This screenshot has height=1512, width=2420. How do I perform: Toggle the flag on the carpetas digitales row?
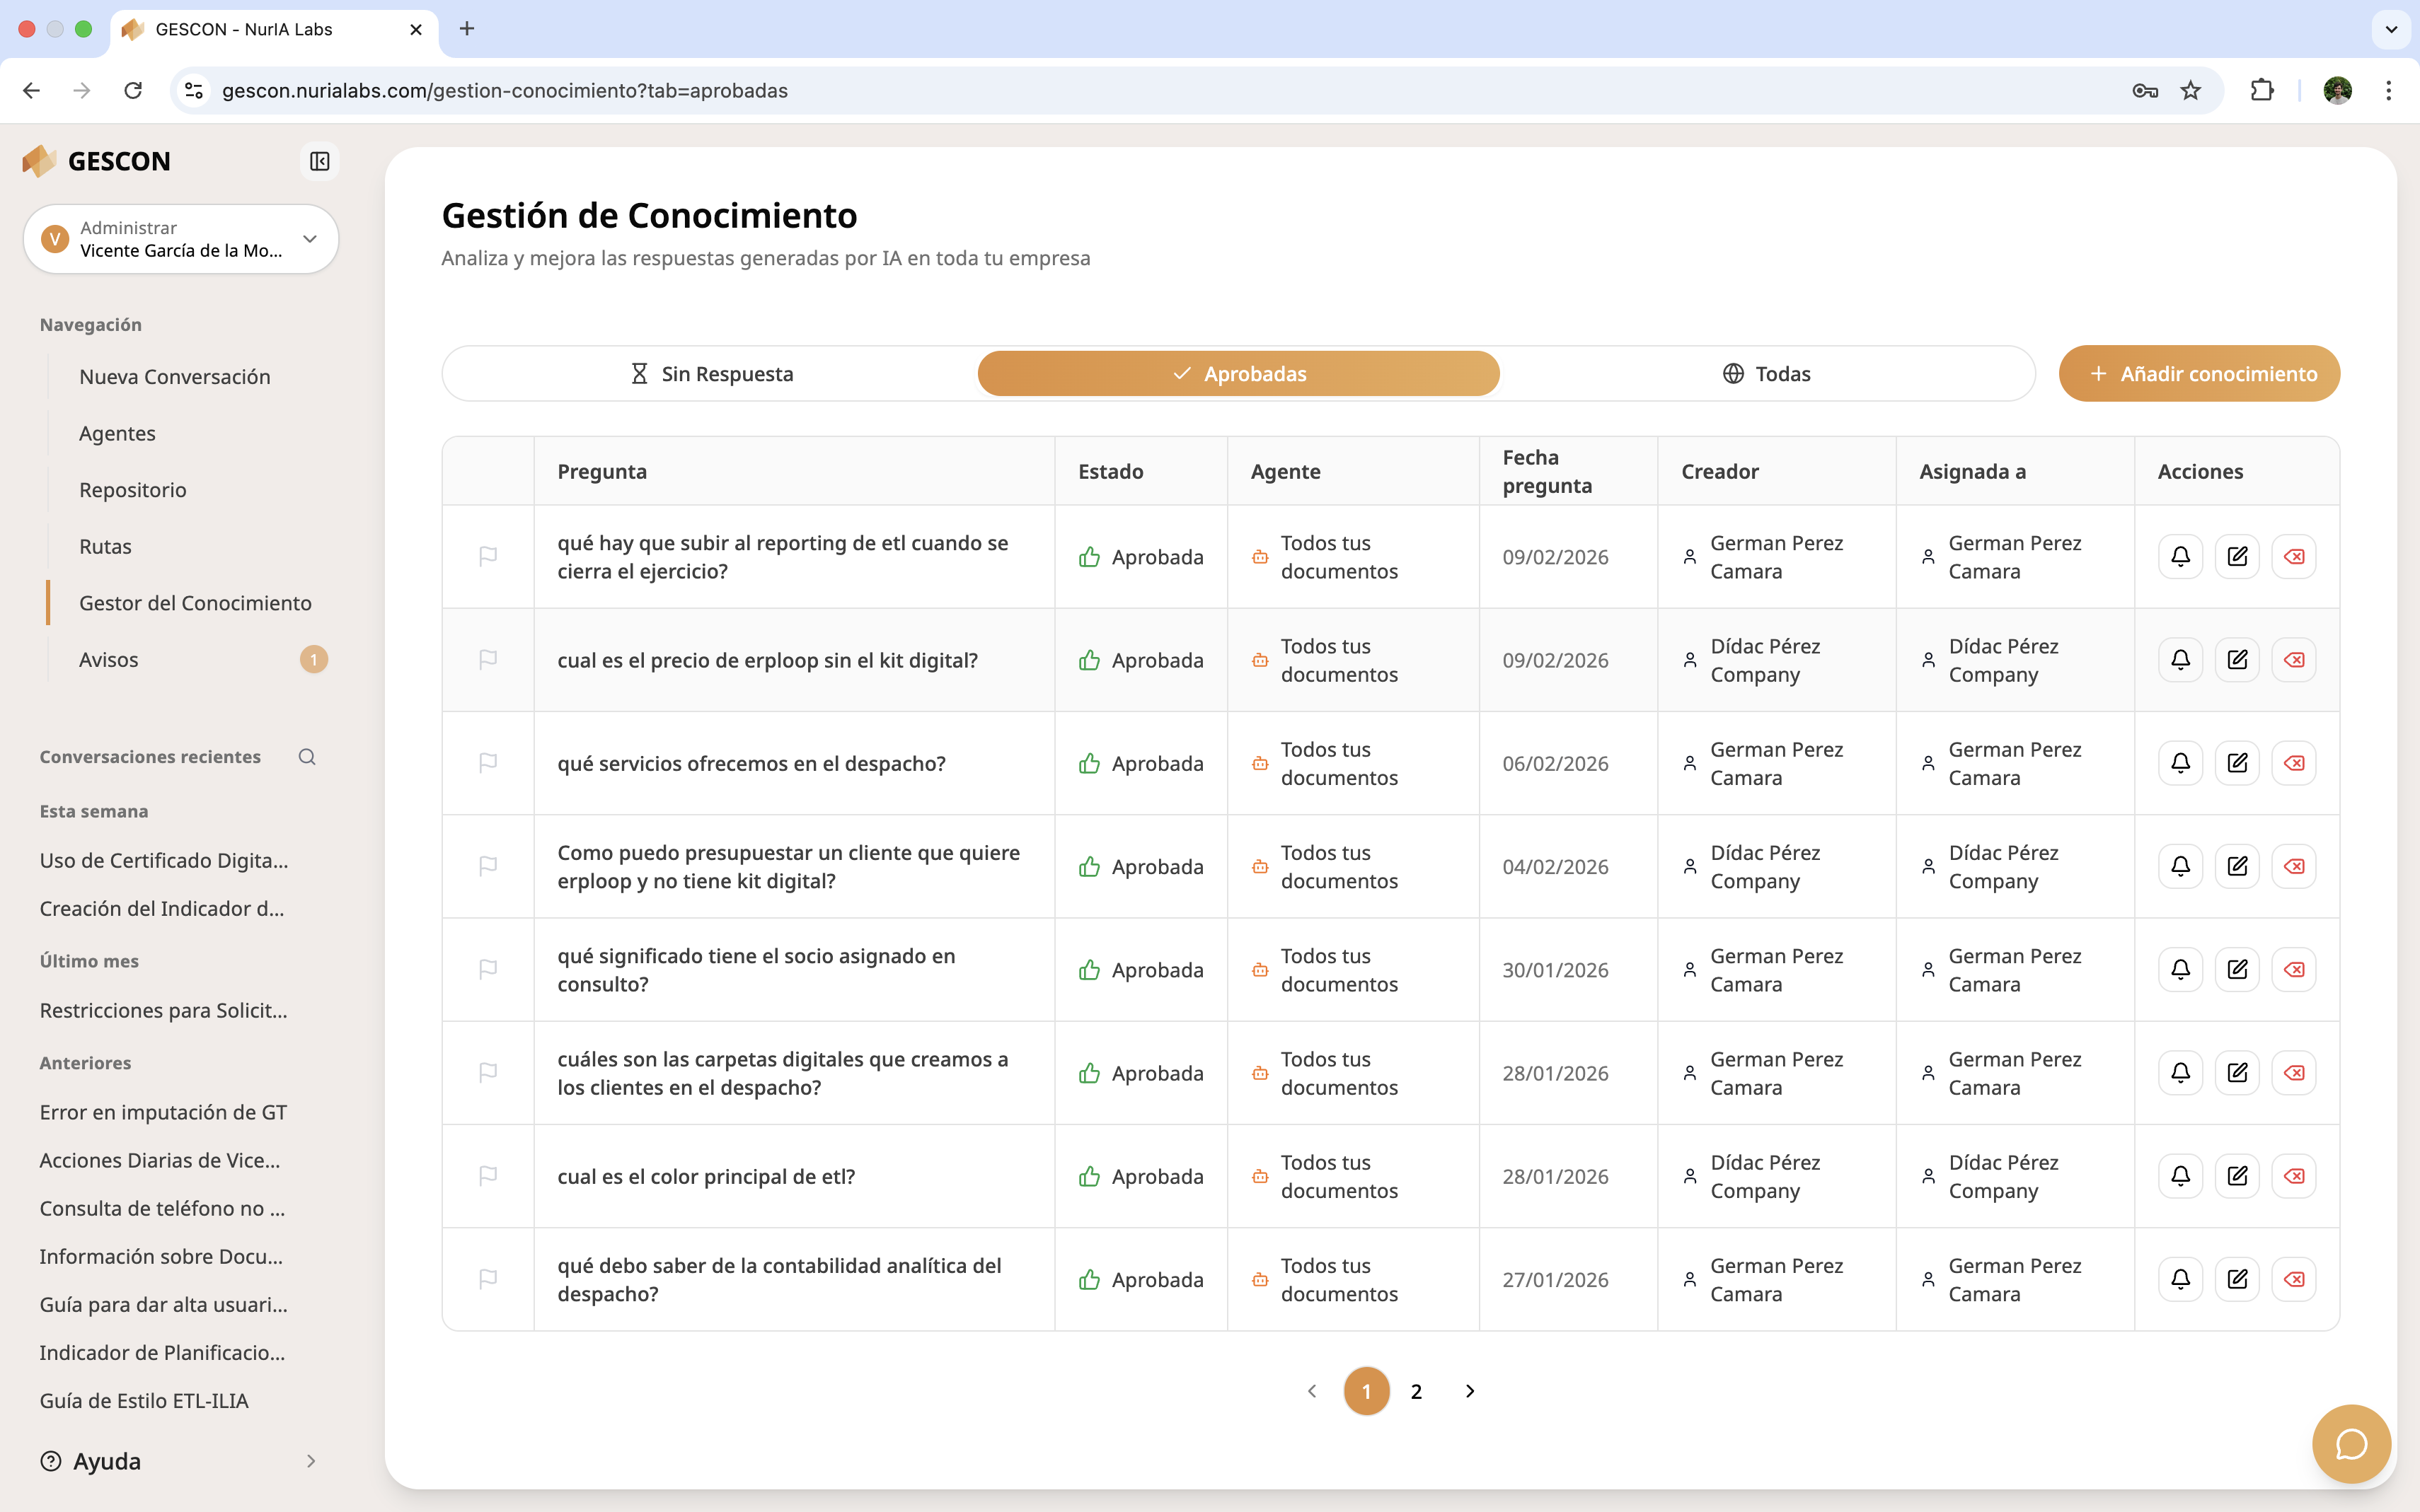[x=488, y=1072]
